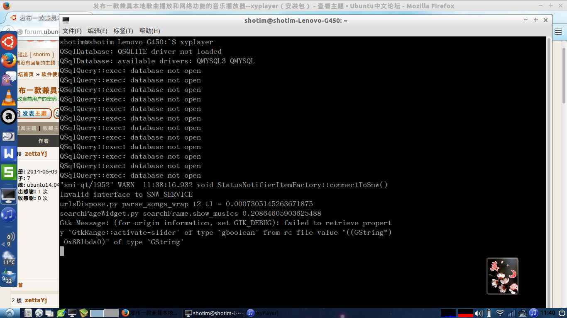This screenshot has width=567, height=318.
Task: Click the cherry blossom desktop widget
Action: [502, 276]
